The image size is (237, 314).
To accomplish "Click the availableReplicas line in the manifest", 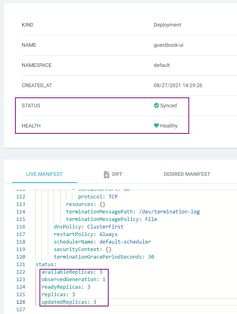I will click(x=72, y=272).
